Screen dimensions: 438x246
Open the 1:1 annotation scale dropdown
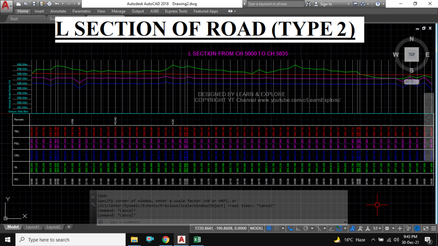tap(377, 228)
